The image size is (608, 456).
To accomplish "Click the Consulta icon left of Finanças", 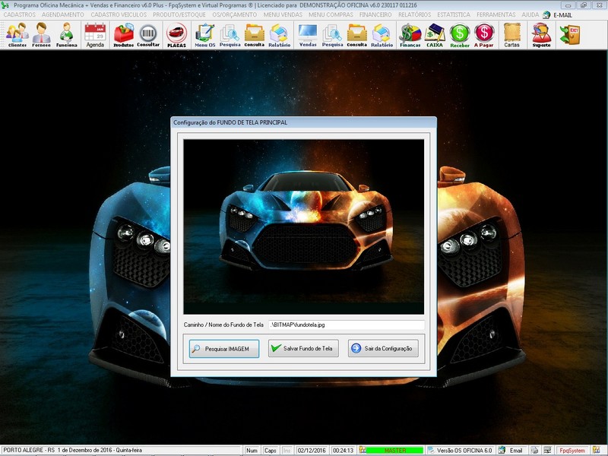I will pyautogui.click(x=356, y=35).
